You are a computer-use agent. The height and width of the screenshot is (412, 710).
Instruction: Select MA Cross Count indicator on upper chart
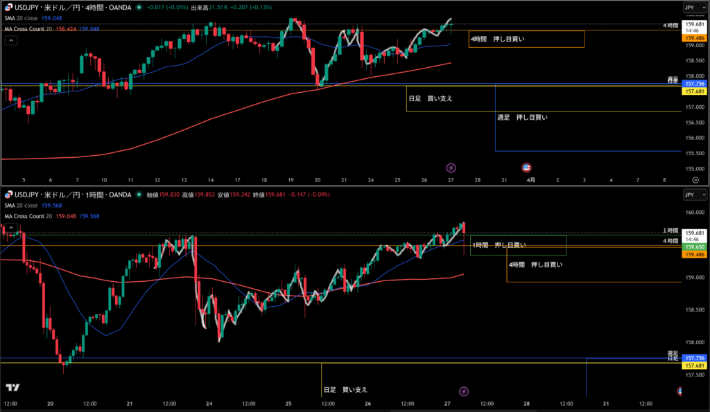click(28, 29)
